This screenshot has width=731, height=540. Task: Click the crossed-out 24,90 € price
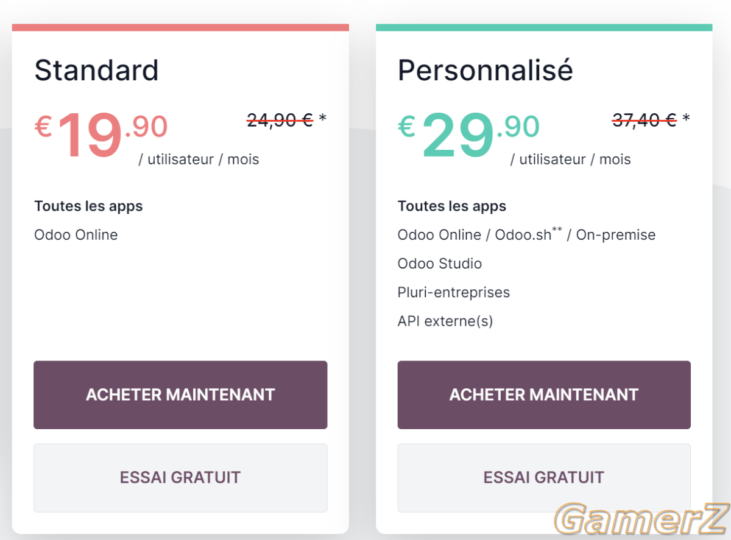tap(280, 120)
